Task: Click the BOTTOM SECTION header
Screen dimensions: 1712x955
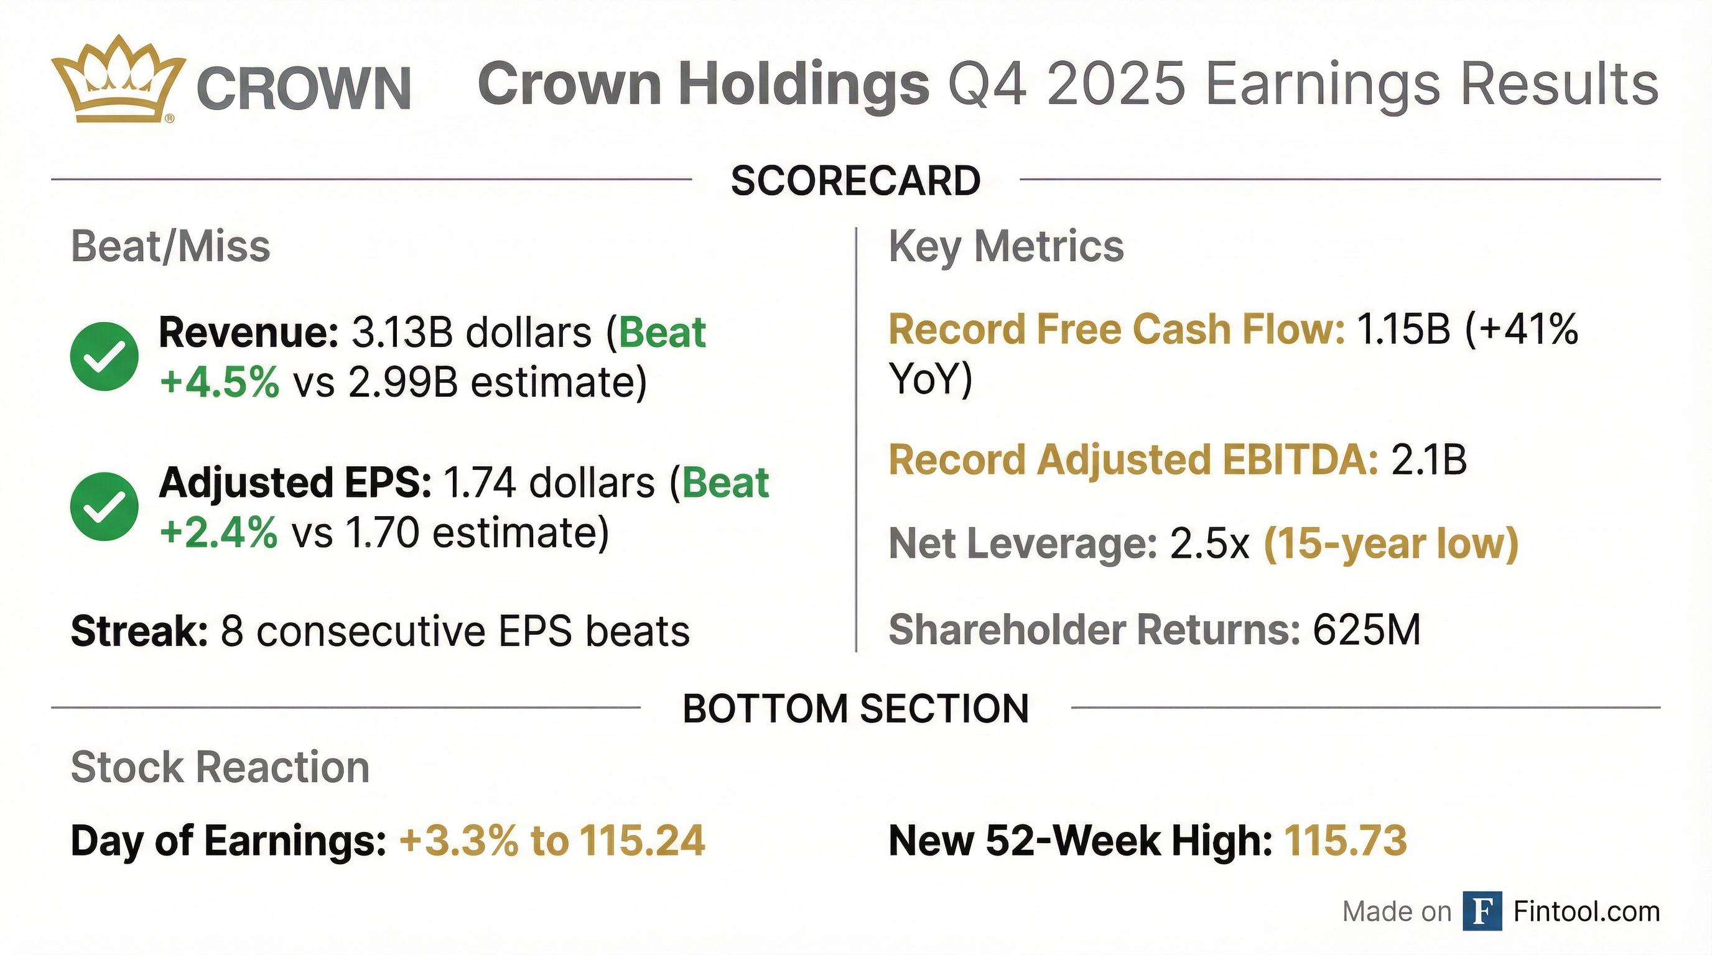Action: (x=855, y=709)
